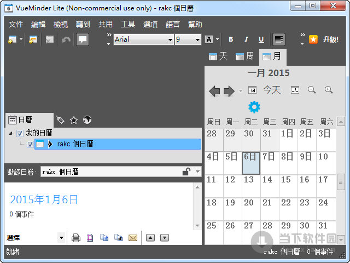Image resolution: width=350 pixels, height=263 pixels.
Task: Select the rakc 個日曆 tree item
Action: point(118,144)
